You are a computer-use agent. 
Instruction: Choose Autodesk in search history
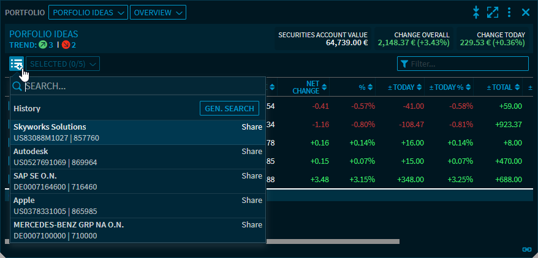[138, 157]
